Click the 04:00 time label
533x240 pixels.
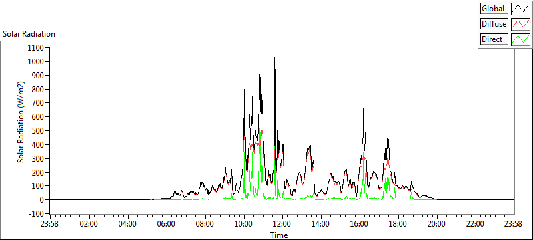click(x=128, y=224)
